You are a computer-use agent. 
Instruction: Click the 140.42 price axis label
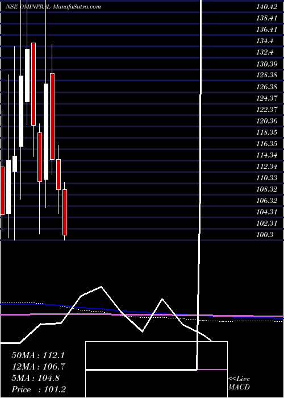tap(266, 7)
